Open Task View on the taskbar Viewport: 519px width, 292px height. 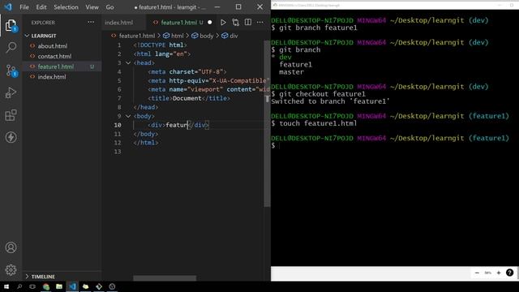[x=32, y=286]
